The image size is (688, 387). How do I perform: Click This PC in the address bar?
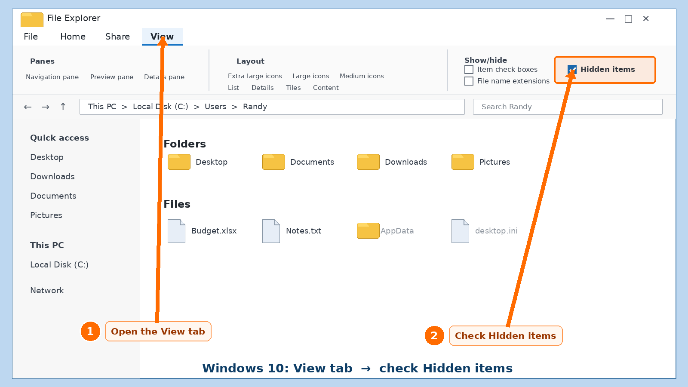(102, 107)
